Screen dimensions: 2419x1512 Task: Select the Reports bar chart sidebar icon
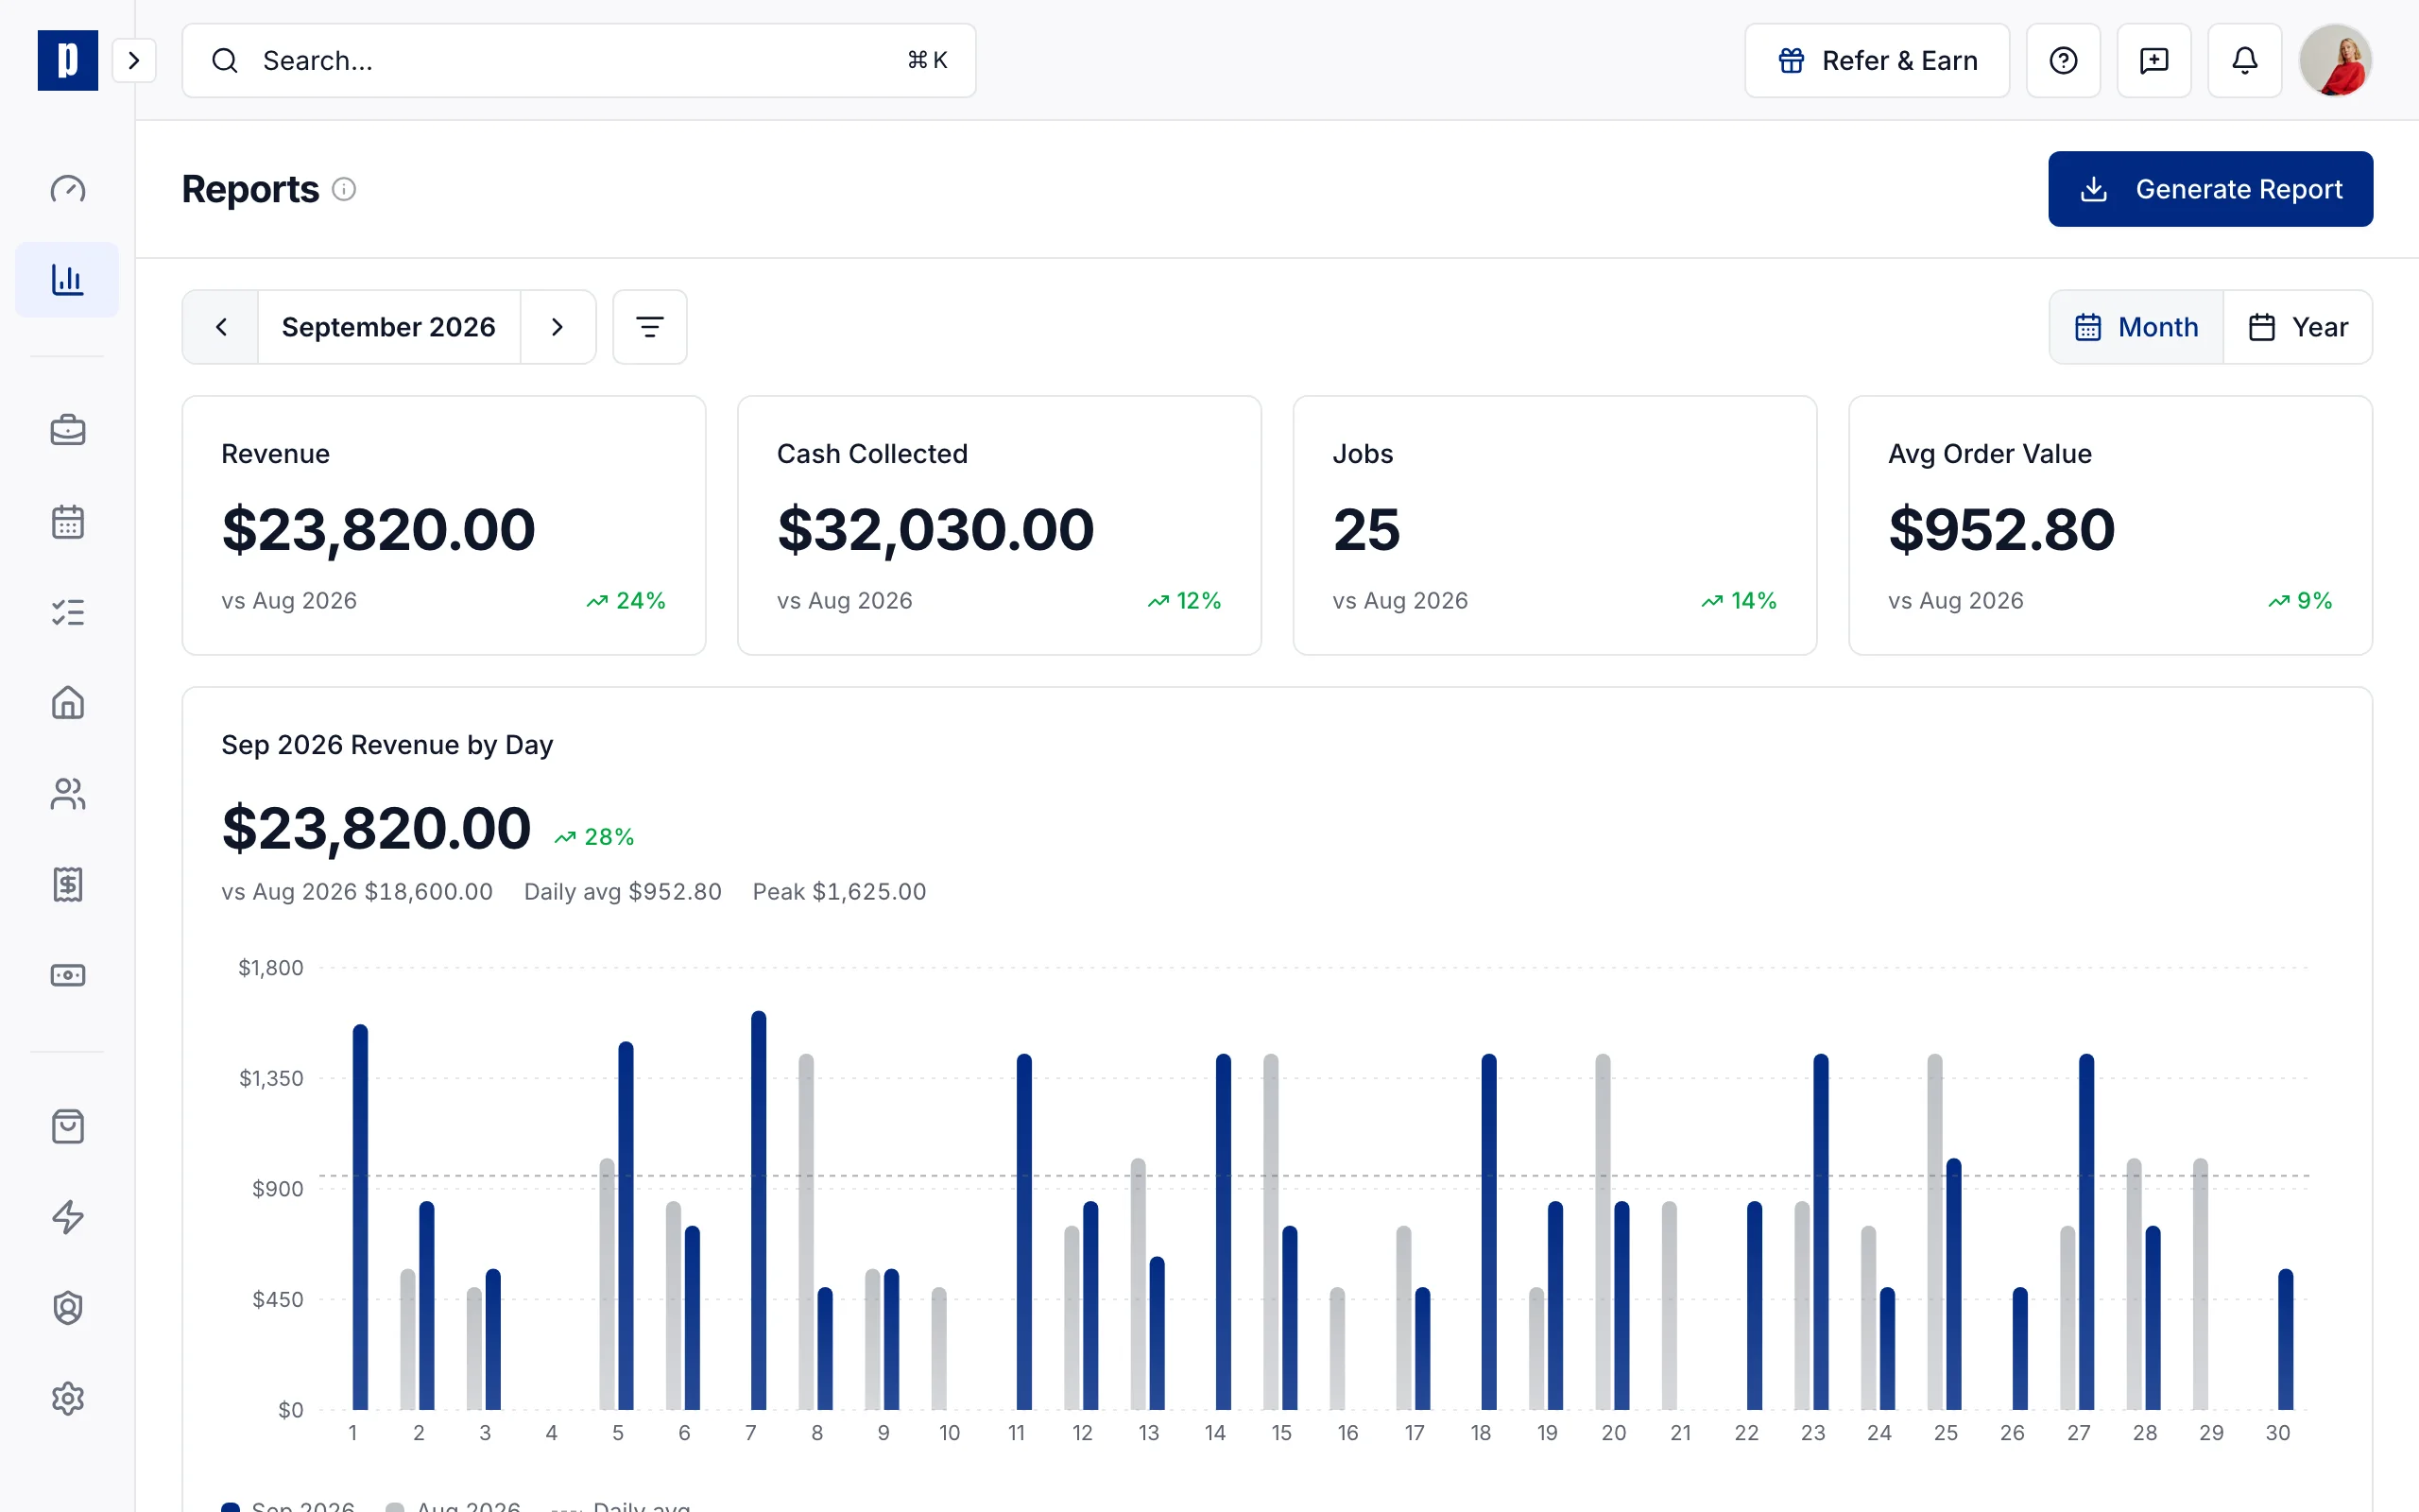point(67,279)
